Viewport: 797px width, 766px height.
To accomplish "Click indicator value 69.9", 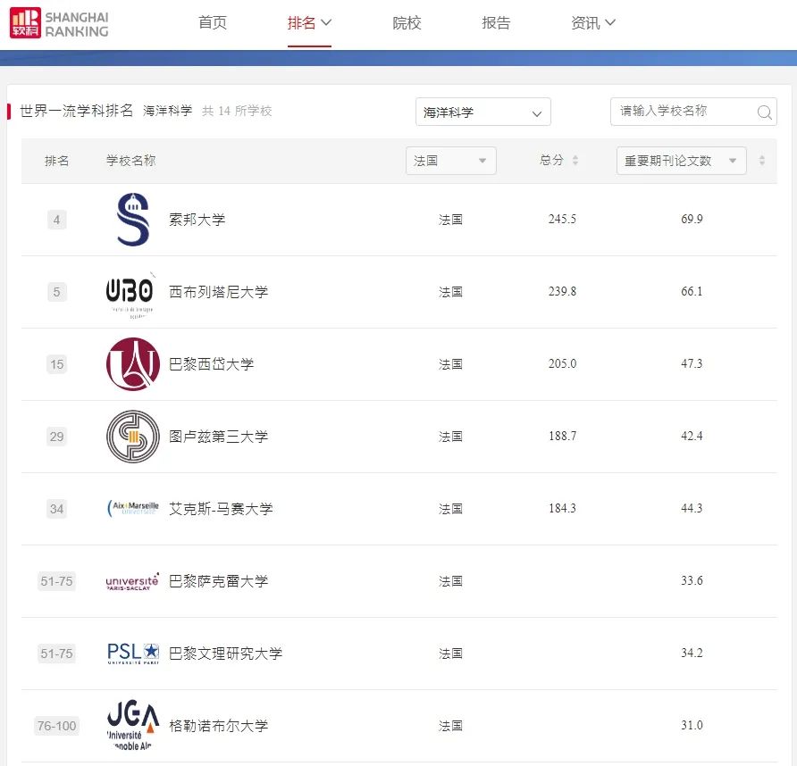I will point(692,219).
